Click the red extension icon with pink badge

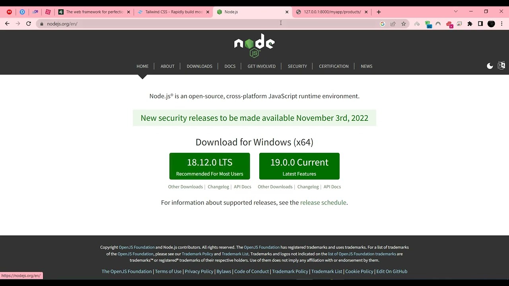(x=449, y=24)
